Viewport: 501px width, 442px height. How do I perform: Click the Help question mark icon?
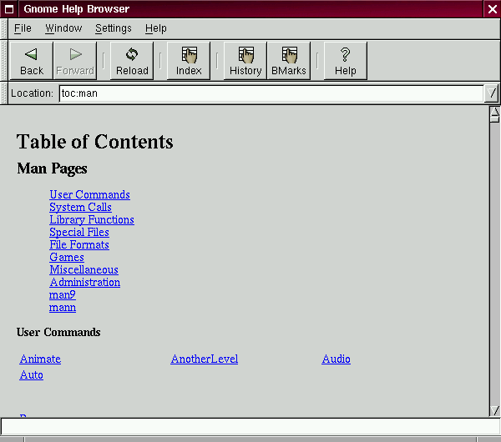(x=346, y=61)
